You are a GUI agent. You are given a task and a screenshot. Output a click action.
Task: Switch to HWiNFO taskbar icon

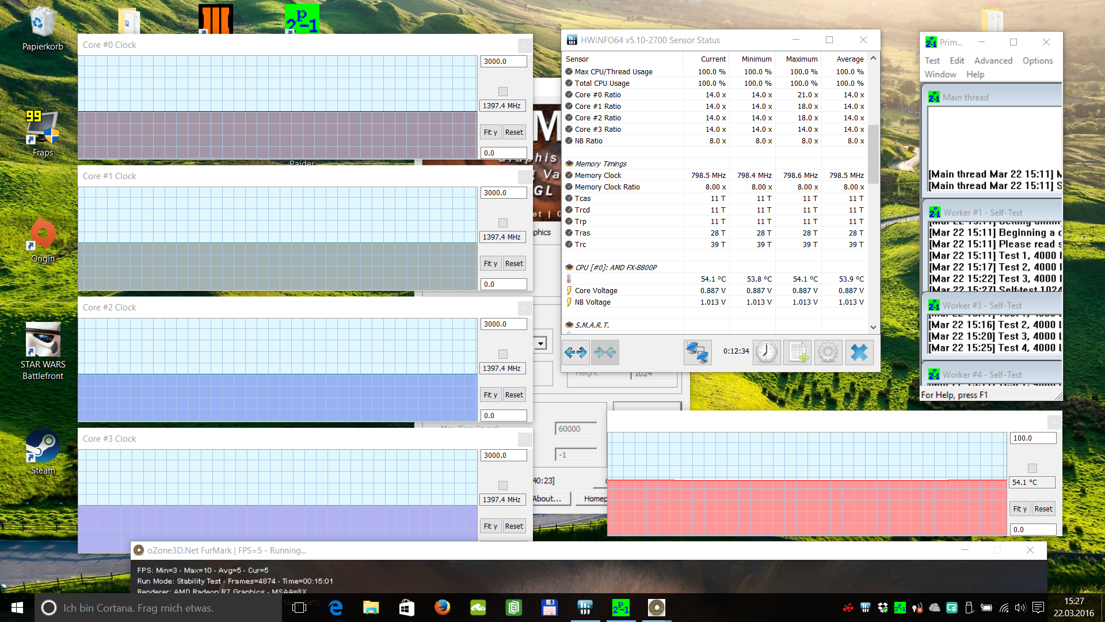(585, 608)
